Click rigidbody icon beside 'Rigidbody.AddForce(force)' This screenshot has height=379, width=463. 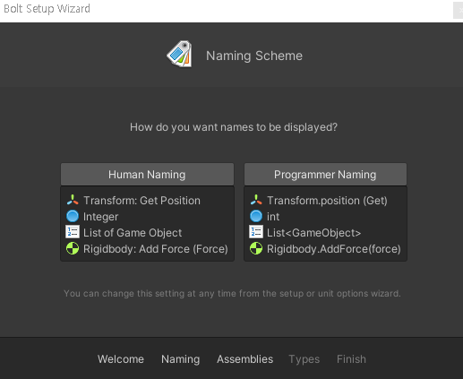coord(256,248)
